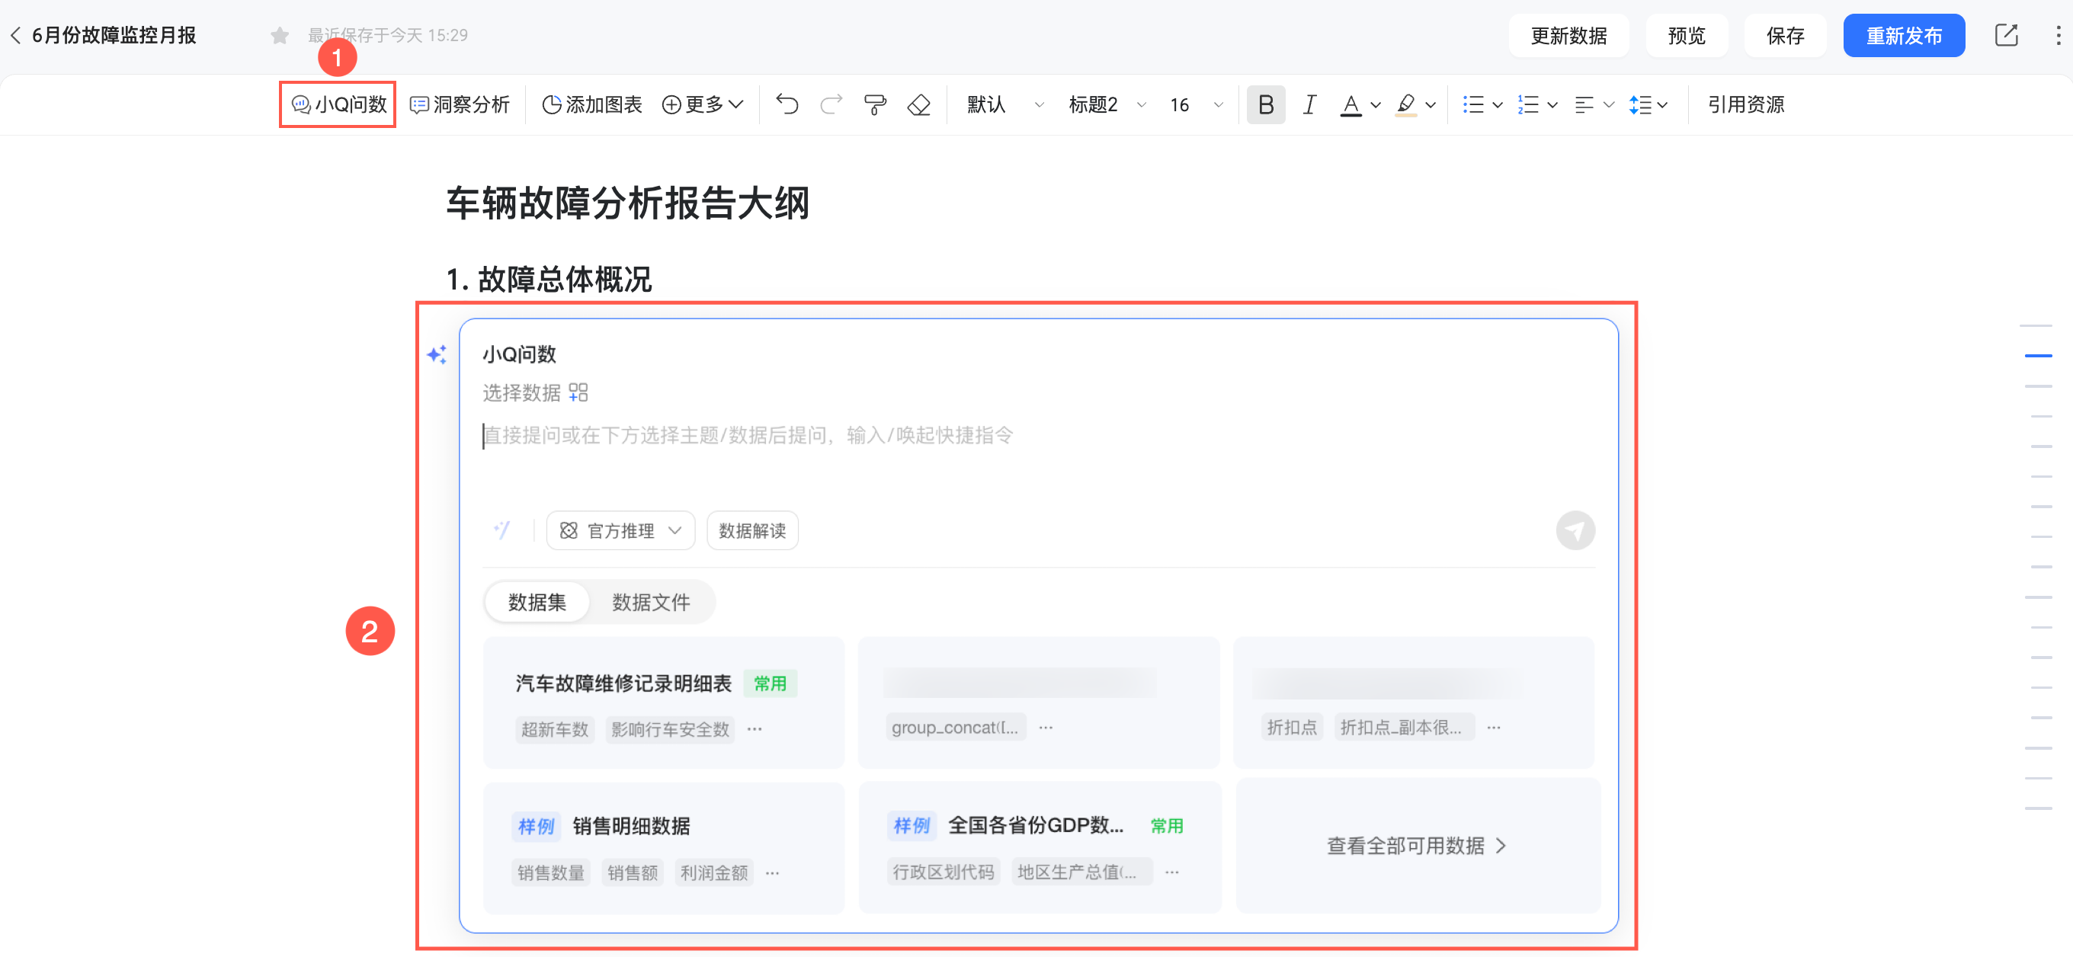Screen dimensions: 2073x957
Task: Open the 洞察分析 toolbar item
Action: 460,104
